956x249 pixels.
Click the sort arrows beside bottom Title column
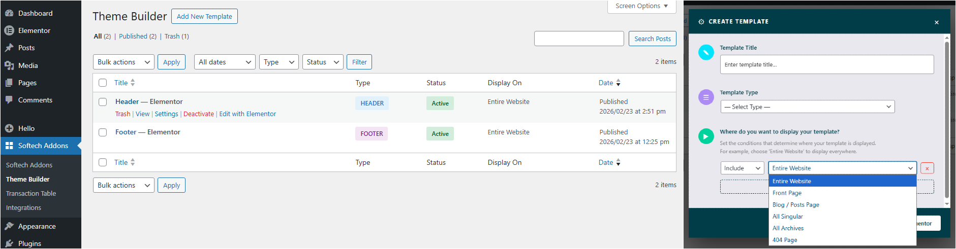coord(133,162)
